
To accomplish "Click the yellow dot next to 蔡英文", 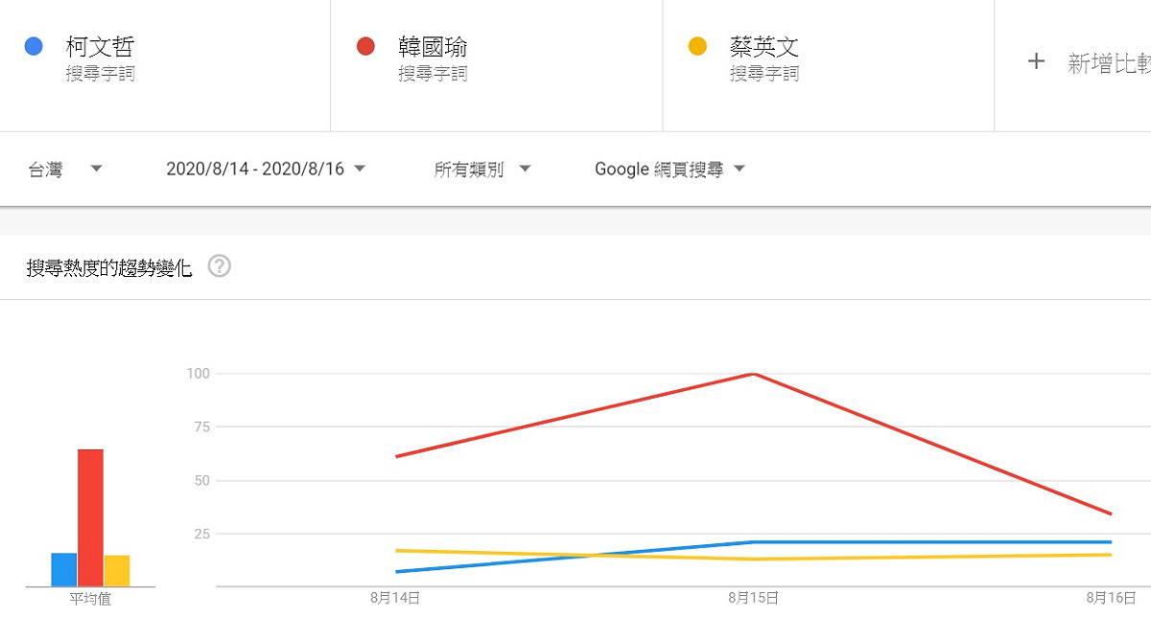I will [x=697, y=46].
